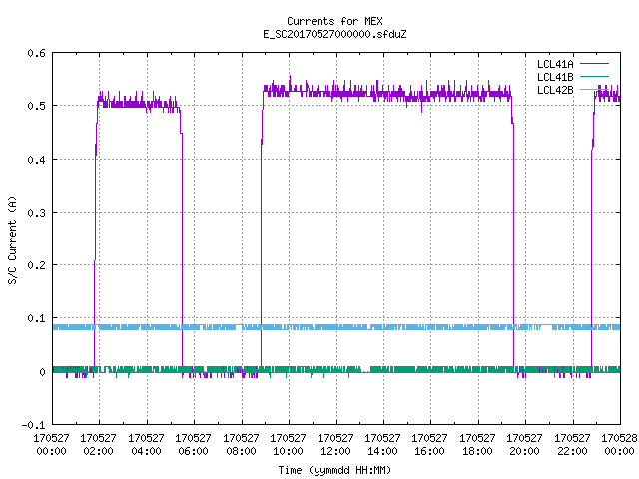Click the x-axis tick '170527 22:00'
This screenshot has width=639, height=479.
pyautogui.click(x=572, y=445)
